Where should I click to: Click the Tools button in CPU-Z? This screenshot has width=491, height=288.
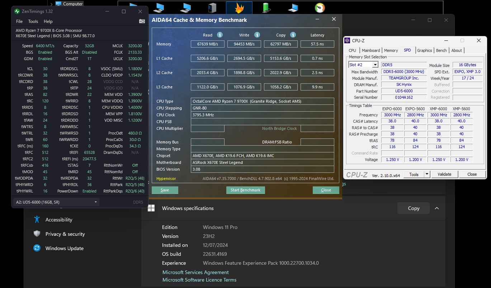[x=414, y=174]
